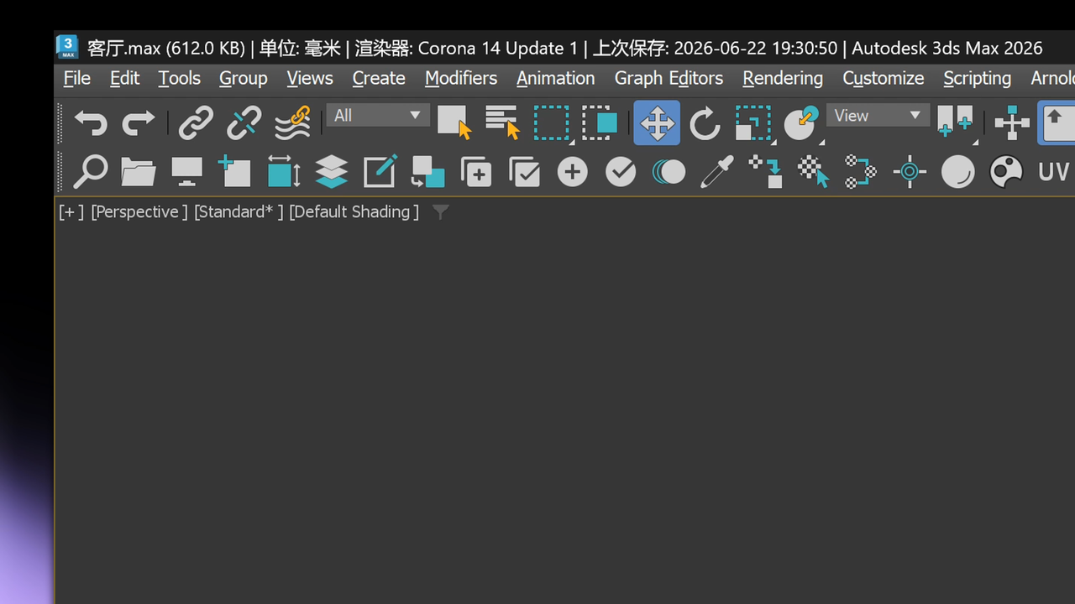Screen dimensions: 1075x604
Task: Open the View reference coordinate dropdown
Action: [x=878, y=115]
